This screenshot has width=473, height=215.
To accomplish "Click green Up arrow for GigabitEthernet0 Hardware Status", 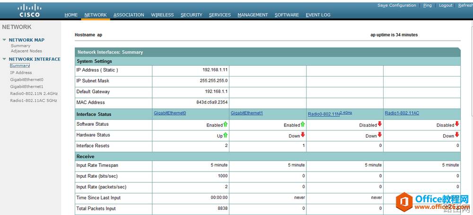I will point(225,135).
